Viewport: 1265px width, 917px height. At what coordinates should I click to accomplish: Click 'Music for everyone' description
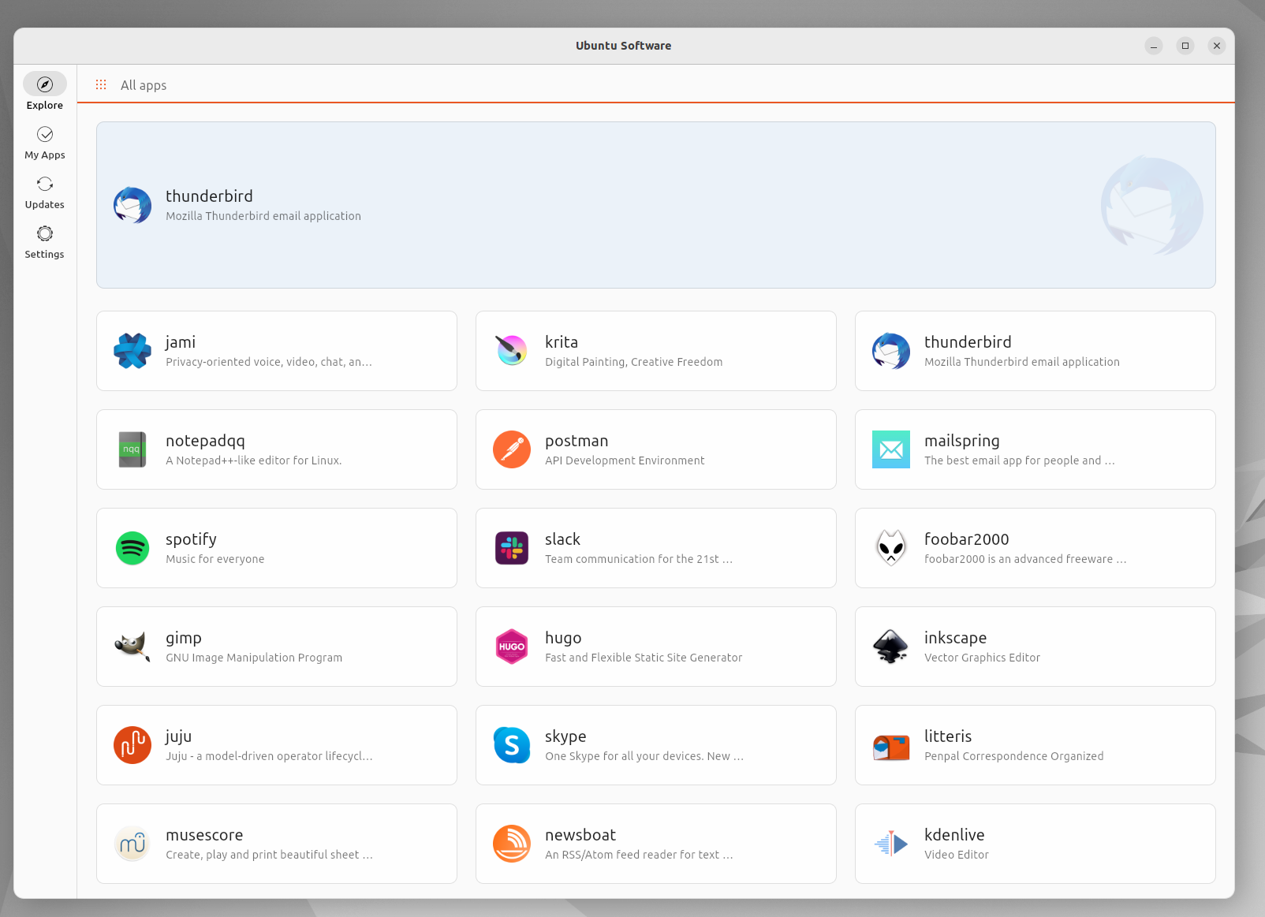tap(215, 559)
